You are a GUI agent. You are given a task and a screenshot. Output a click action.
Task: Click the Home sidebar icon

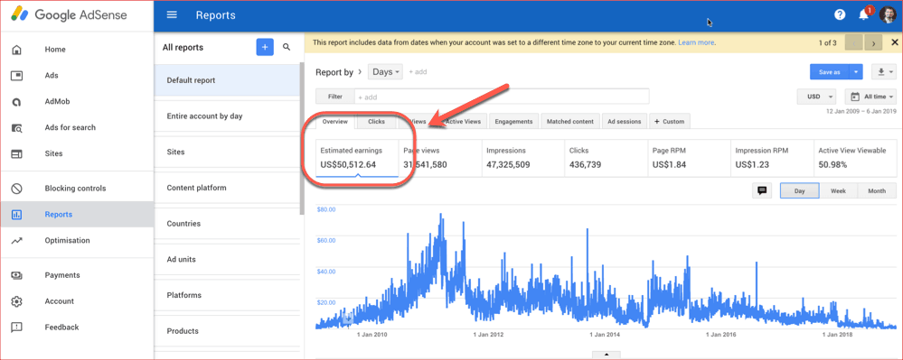(x=16, y=50)
